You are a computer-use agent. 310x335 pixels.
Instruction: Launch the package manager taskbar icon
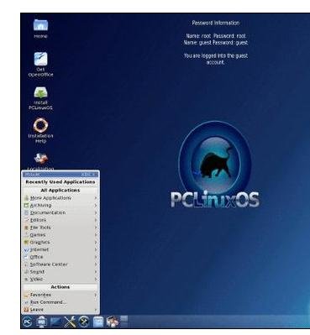pos(113,322)
